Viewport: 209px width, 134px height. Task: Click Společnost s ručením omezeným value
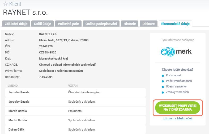click(x=61, y=71)
